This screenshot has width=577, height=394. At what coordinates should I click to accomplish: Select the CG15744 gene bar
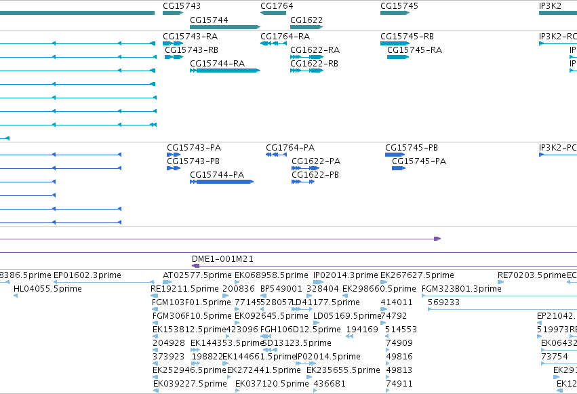[225, 27]
